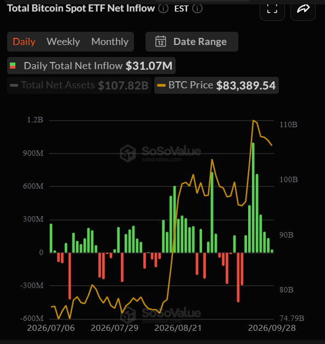Click the 600M left axis label
Screen dimensions: 325x344
click(x=33, y=186)
